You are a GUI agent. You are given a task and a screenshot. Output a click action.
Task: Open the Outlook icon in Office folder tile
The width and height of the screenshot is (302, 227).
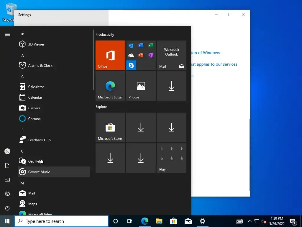[131, 45]
